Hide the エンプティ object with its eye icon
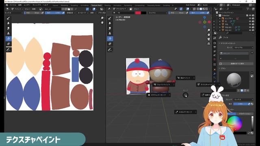 point(250,18)
